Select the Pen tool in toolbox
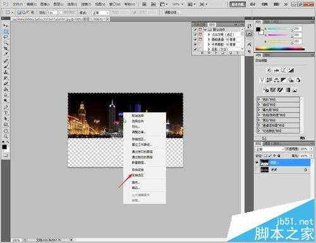 [x=5, y=107]
